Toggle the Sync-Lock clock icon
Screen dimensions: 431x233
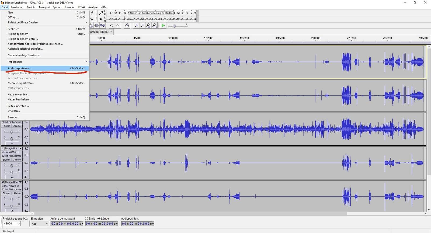point(127,25)
